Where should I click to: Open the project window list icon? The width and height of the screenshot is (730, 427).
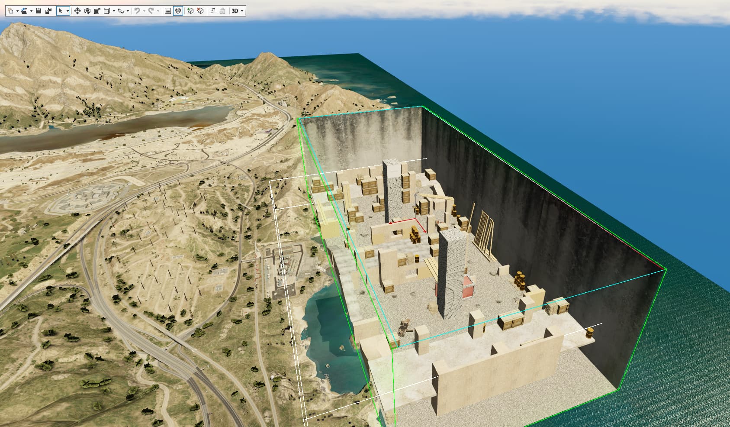click(x=168, y=11)
